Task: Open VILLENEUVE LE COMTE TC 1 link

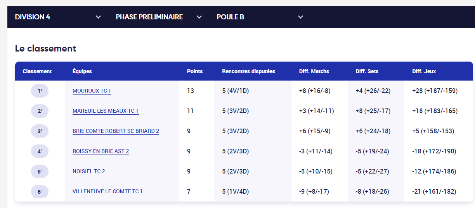Action: (108, 192)
